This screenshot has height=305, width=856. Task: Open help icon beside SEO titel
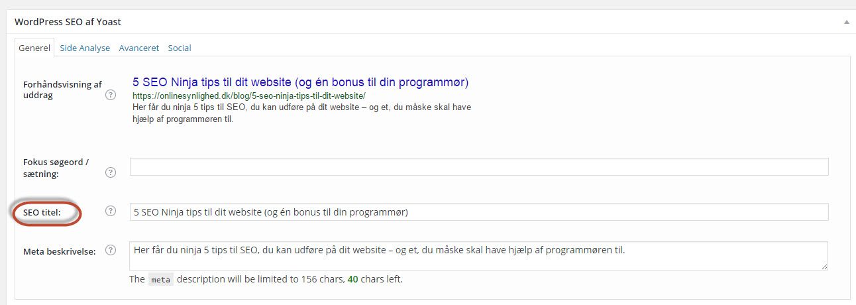(111, 212)
